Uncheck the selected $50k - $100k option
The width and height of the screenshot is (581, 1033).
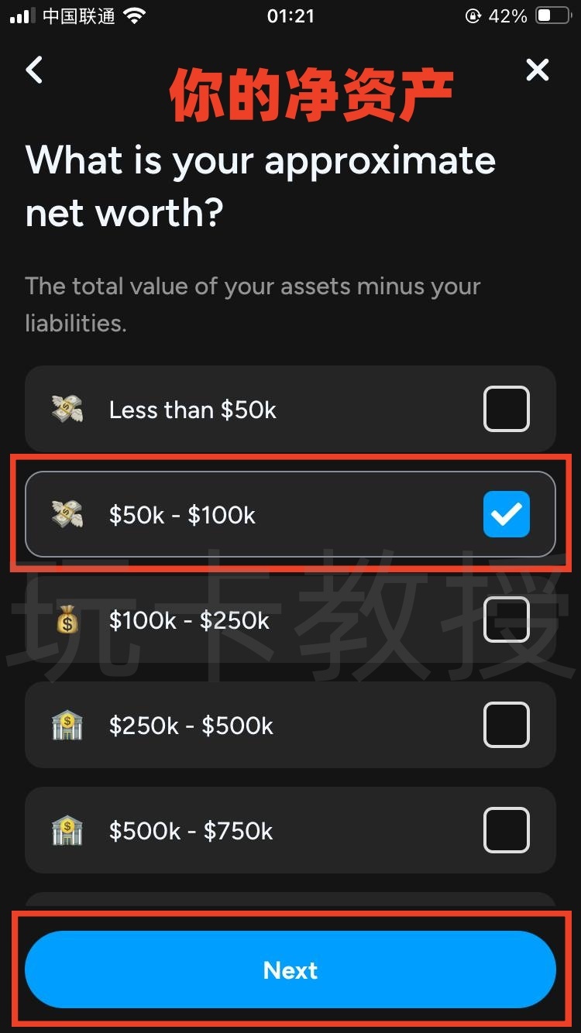tap(506, 514)
